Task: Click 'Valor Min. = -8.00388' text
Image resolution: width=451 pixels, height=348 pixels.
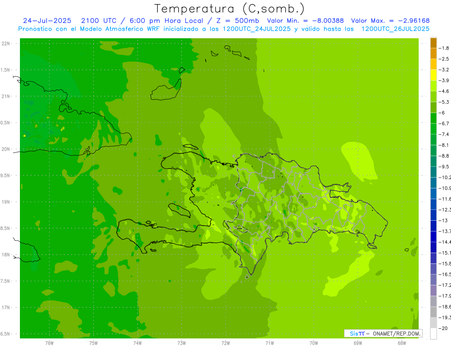Action: point(305,21)
